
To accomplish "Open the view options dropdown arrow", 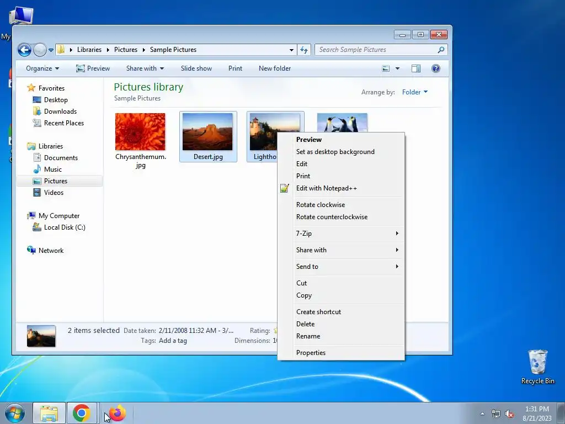I will tap(397, 68).
